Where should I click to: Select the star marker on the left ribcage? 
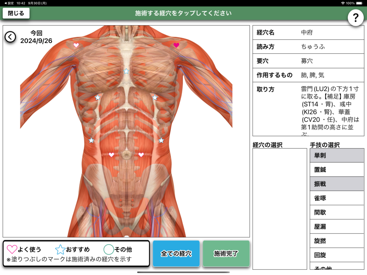coord(97,97)
